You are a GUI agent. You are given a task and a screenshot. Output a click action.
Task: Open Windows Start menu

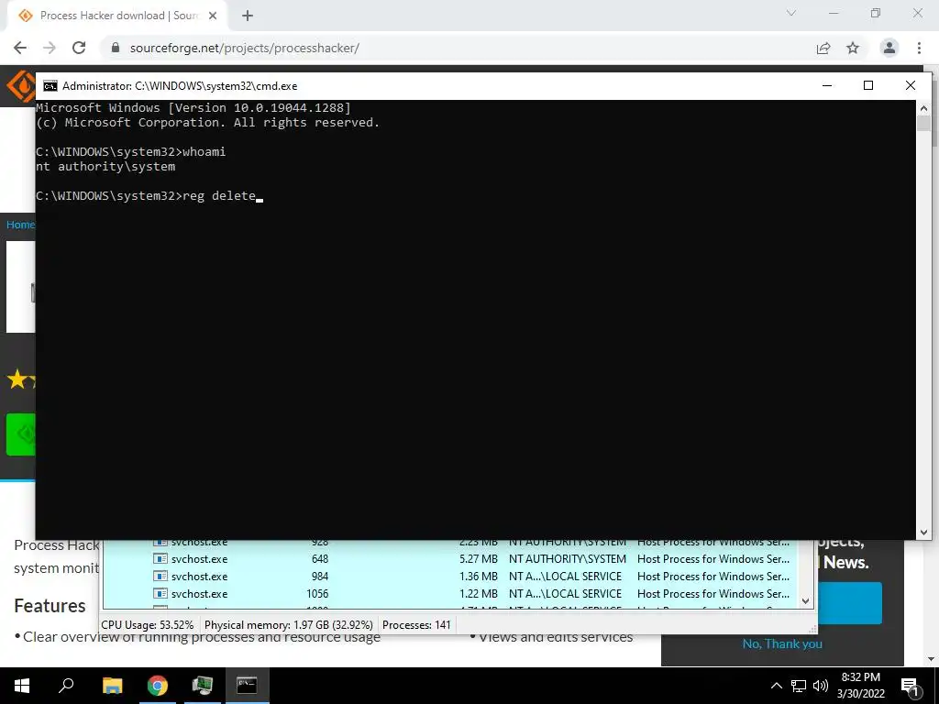click(x=22, y=686)
